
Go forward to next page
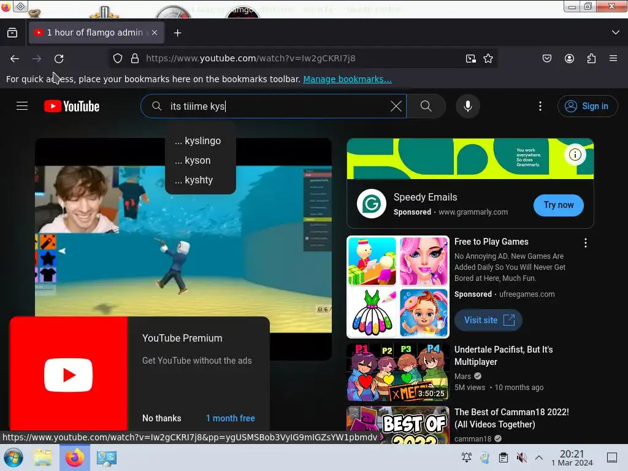[x=37, y=58]
